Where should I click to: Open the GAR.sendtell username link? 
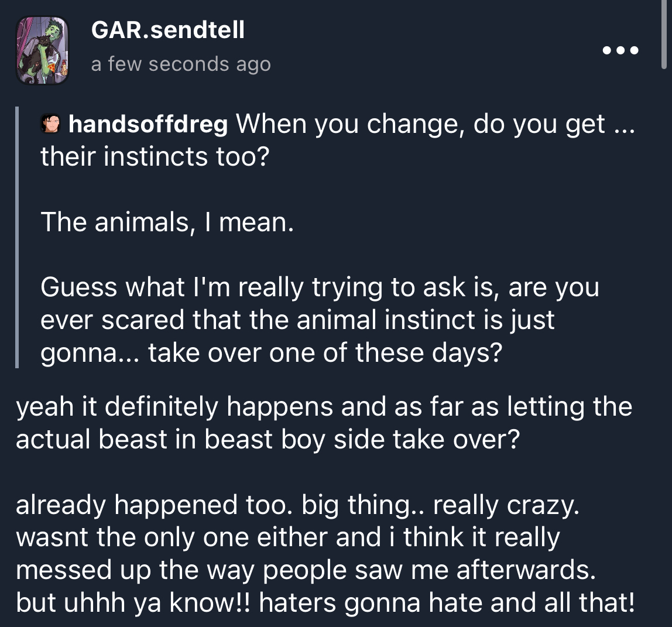click(168, 30)
